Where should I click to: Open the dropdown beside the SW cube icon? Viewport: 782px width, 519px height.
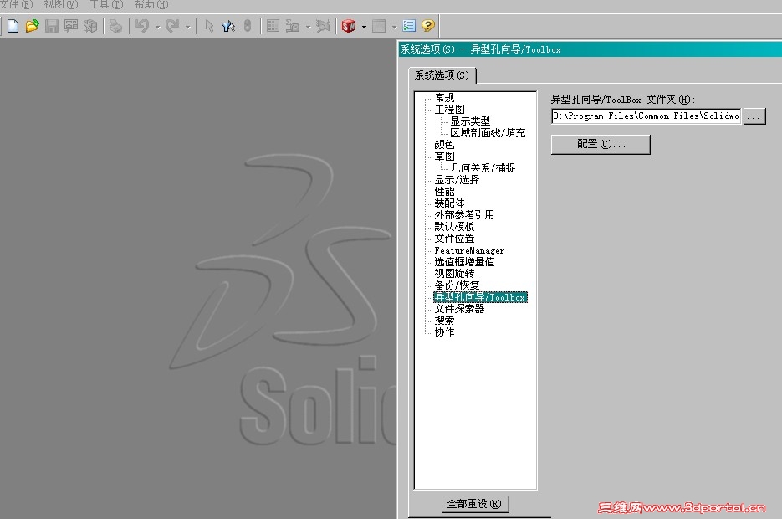364,27
